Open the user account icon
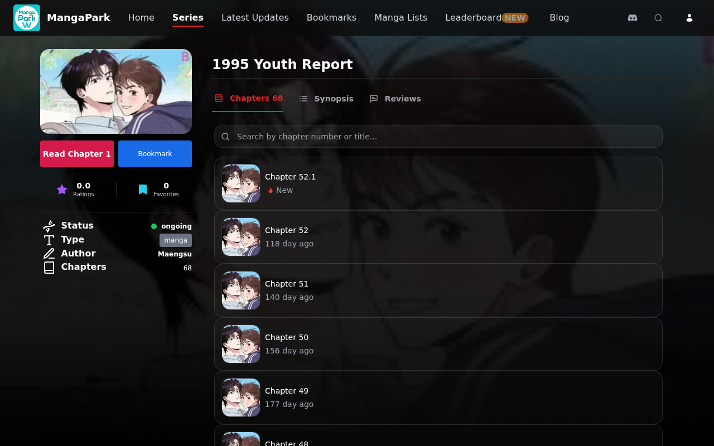This screenshot has height=446, width=714. [x=689, y=18]
